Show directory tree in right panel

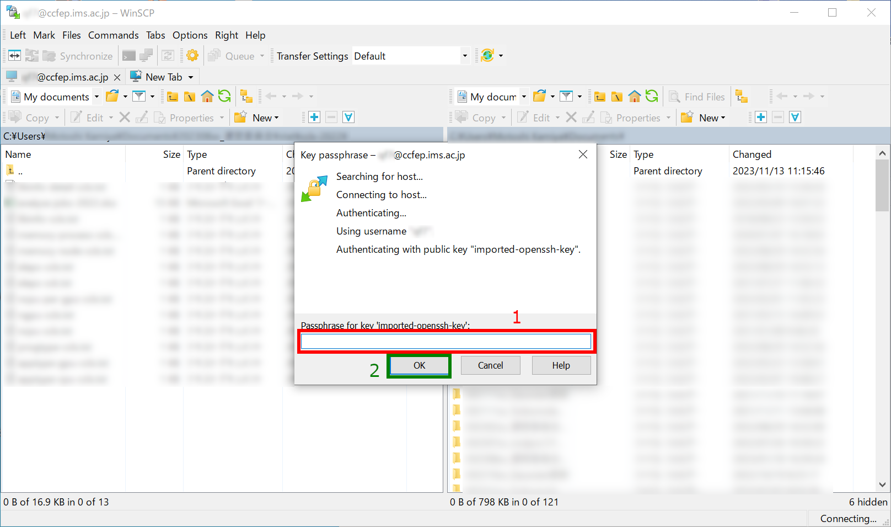742,97
